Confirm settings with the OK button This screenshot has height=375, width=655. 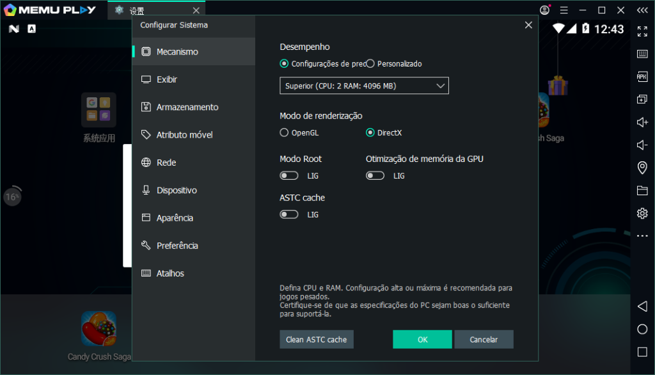pos(422,339)
